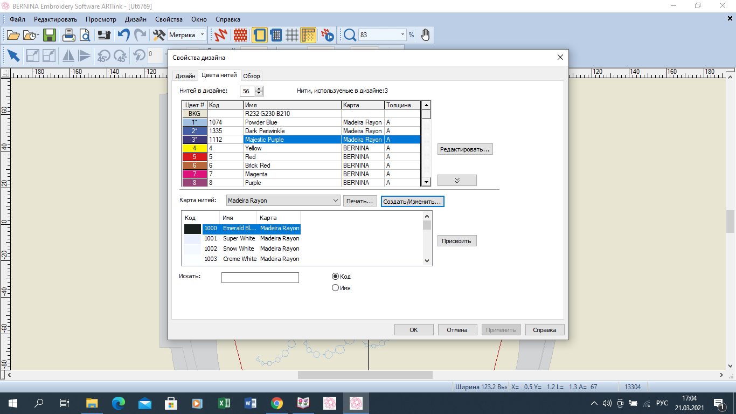Click the Mirror Horizontal triangles icon
Image resolution: width=736 pixels, height=414 pixels.
68,56
